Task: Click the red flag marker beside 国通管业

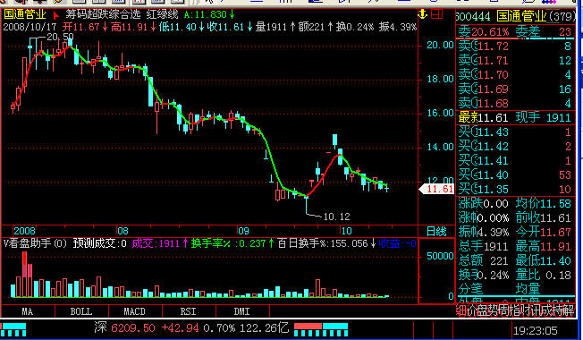Action: pyautogui.click(x=55, y=16)
